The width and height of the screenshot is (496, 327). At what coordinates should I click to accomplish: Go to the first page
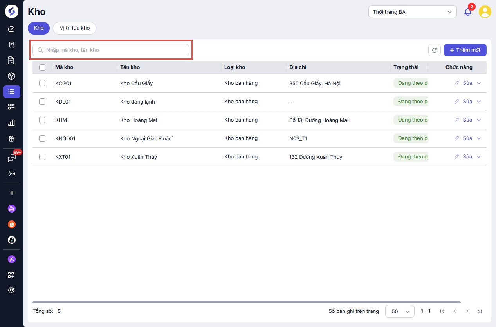(x=442, y=311)
